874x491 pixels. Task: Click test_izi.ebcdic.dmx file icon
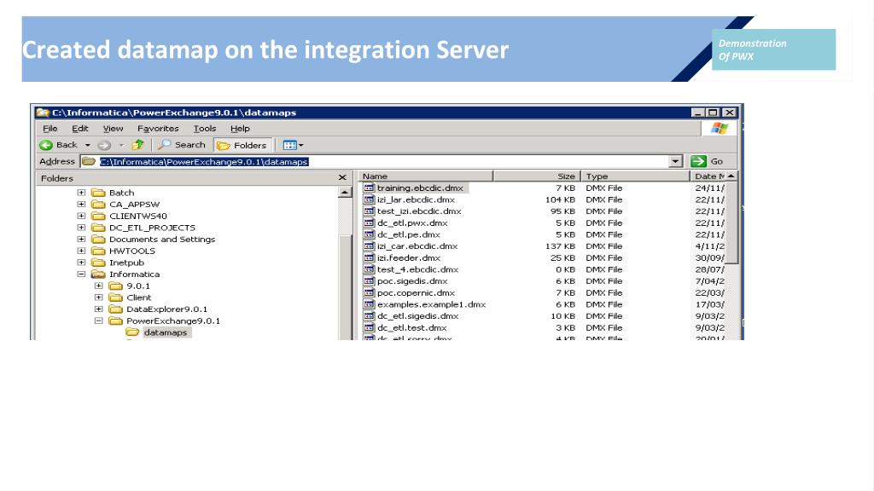369,211
